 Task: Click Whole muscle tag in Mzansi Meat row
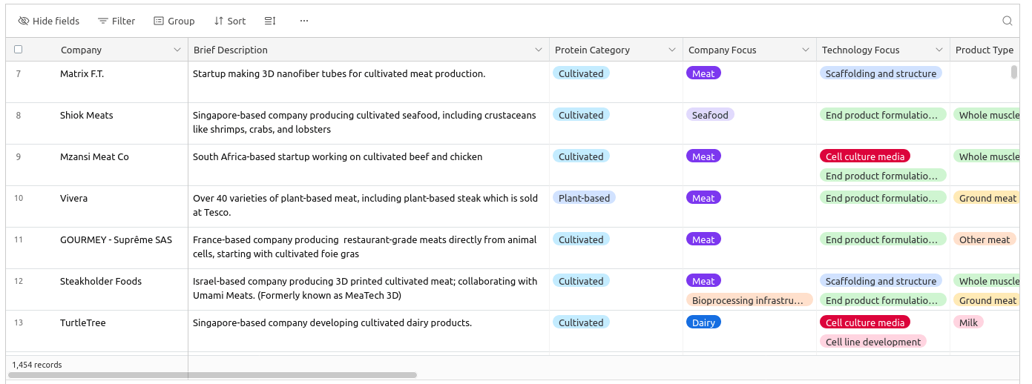click(x=987, y=156)
